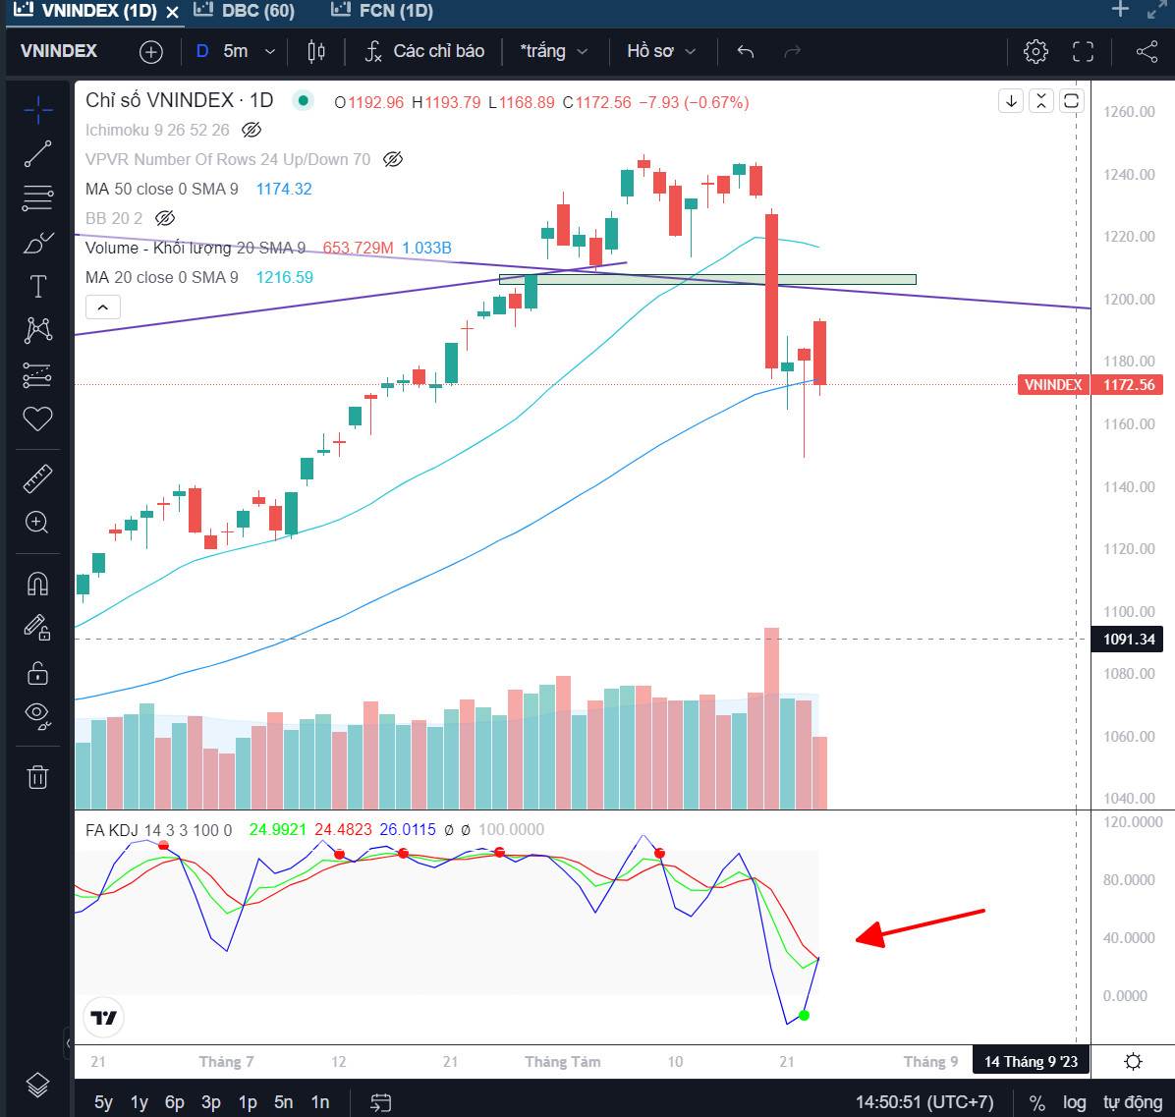Open chart settings gear
Screen dimensions: 1175x1117
(x=1035, y=52)
